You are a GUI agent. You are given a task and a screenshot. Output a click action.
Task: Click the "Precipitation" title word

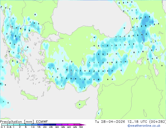[x=11, y=122]
